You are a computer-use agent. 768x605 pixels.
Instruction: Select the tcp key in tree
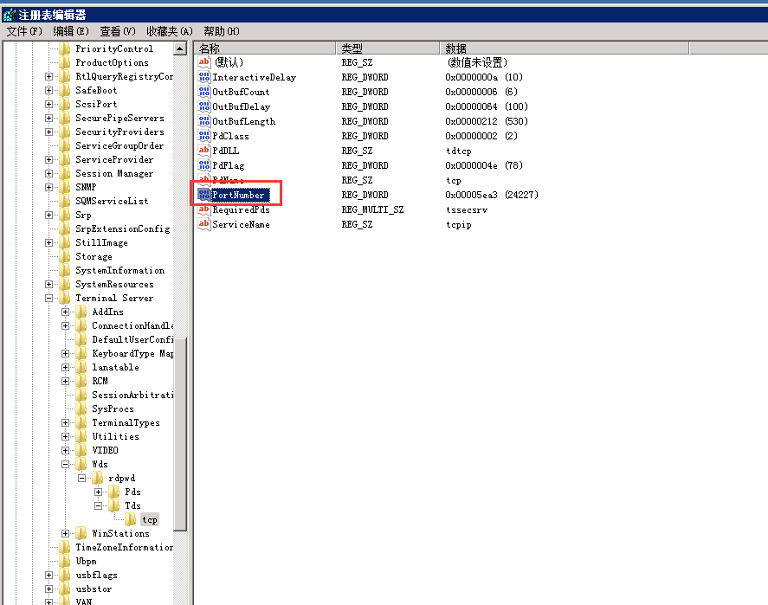pyautogui.click(x=150, y=519)
